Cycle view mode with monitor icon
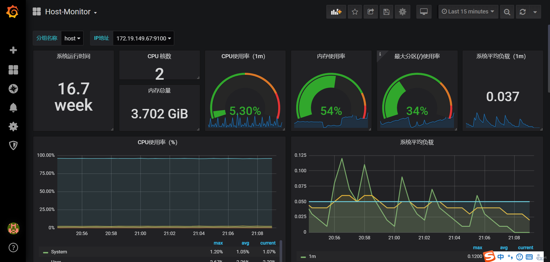Viewport: 550px width, 262px height. pyautogui.click(x=424, y=12)
